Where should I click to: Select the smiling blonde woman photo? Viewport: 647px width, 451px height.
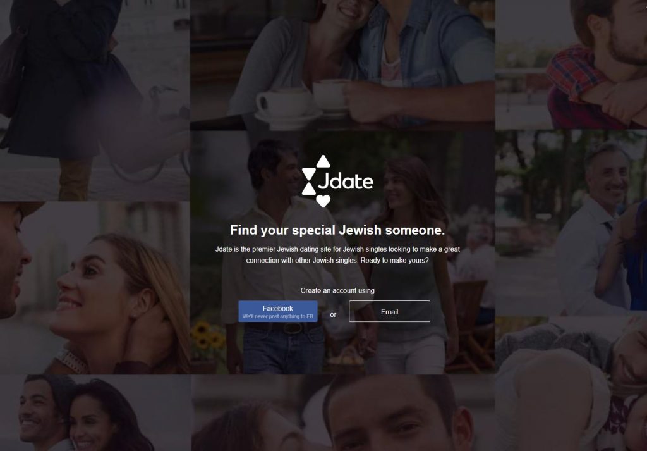point(95,288)
